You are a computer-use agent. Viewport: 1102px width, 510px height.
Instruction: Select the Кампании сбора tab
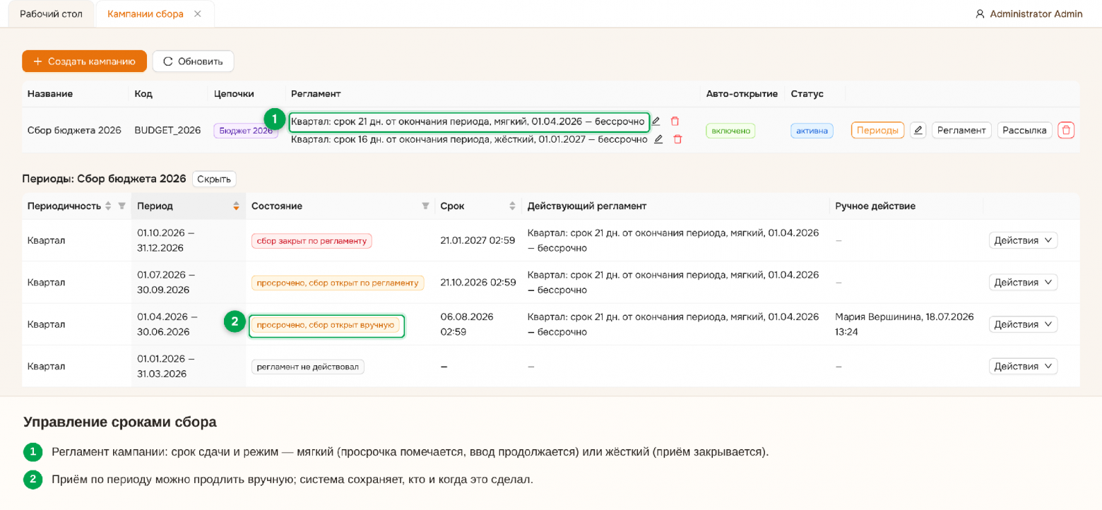[146, 14]
